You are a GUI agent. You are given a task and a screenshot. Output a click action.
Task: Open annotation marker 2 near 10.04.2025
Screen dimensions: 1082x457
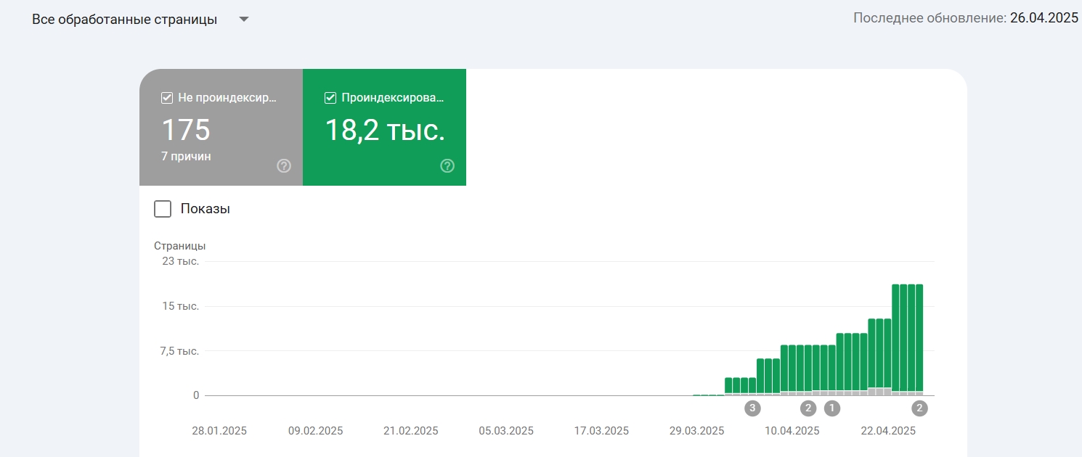808,408
